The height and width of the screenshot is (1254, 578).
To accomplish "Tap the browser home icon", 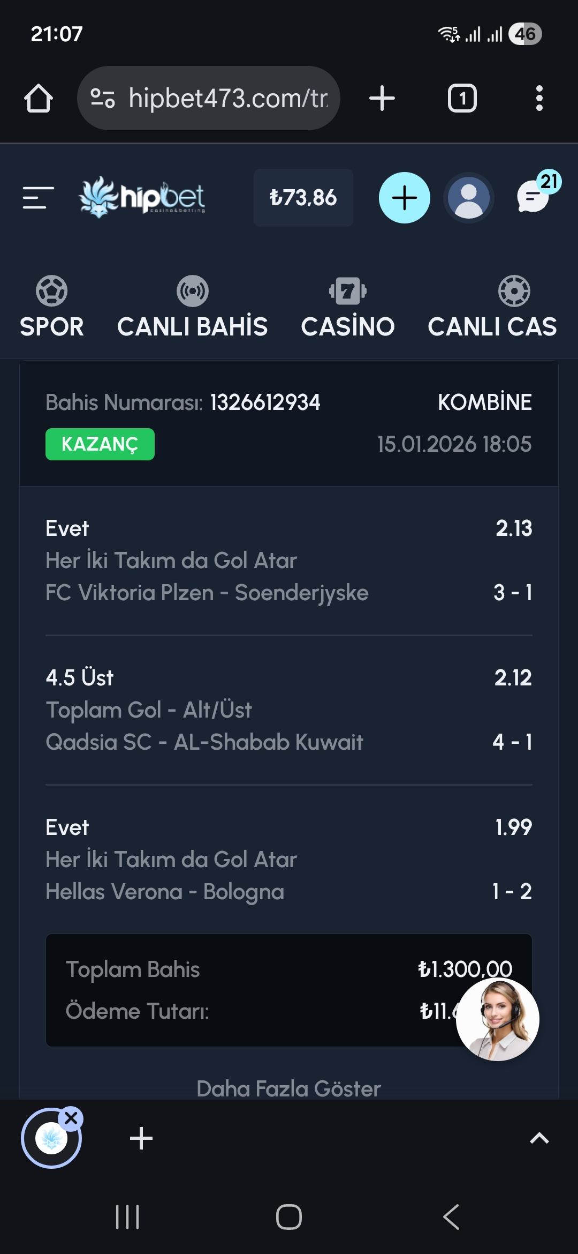I will (39, 99).
